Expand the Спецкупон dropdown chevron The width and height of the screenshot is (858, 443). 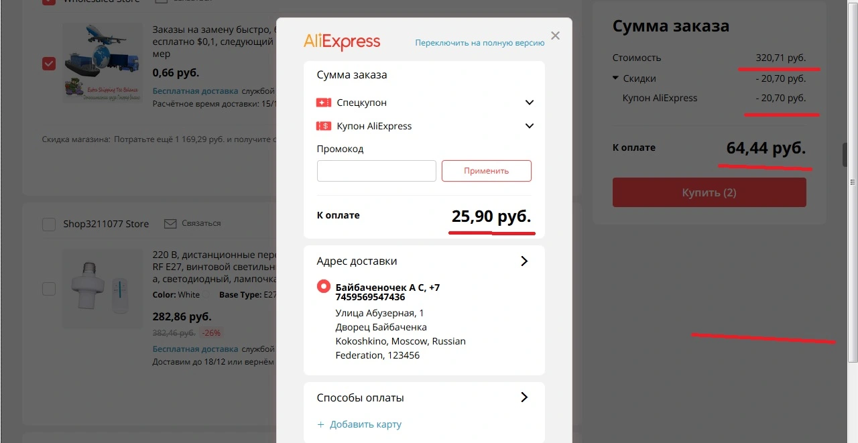pyautogui.click(x=530, y=103)
